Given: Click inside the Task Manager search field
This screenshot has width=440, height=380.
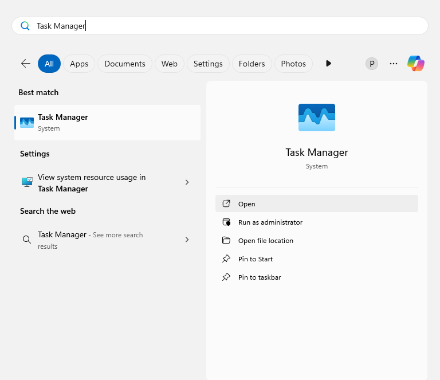Looking at the screenshot, I should pos(229,26).
